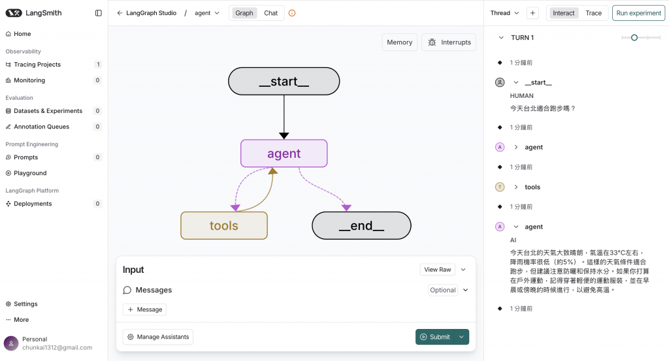Click Optional label on Messages field
The image size is (669, 361).
pos(442,290)
